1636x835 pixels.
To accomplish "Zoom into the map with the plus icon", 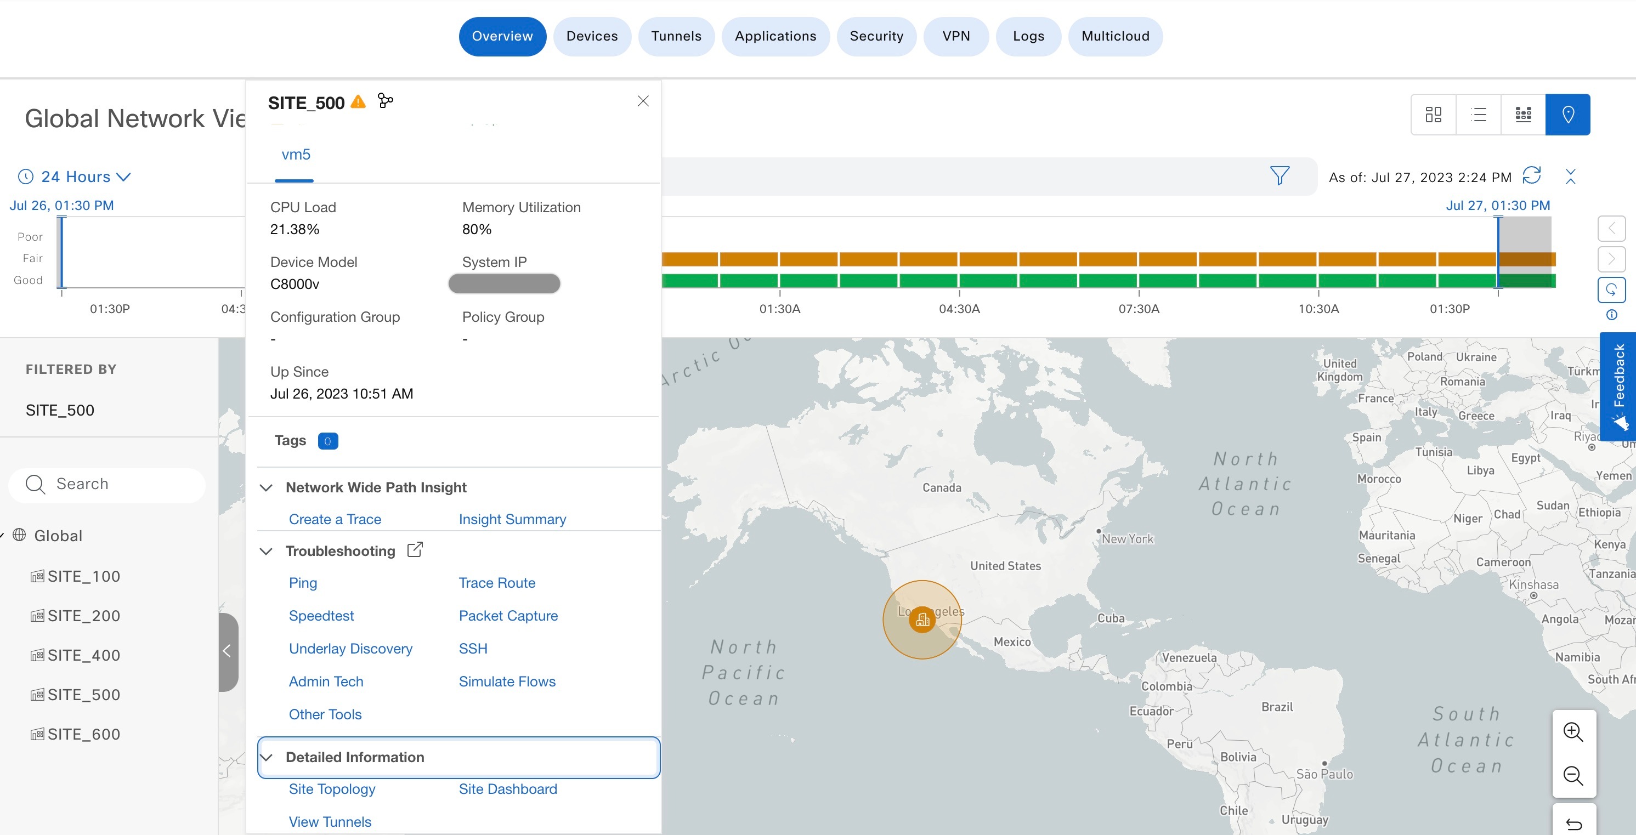I will (x=1573, y=731).
